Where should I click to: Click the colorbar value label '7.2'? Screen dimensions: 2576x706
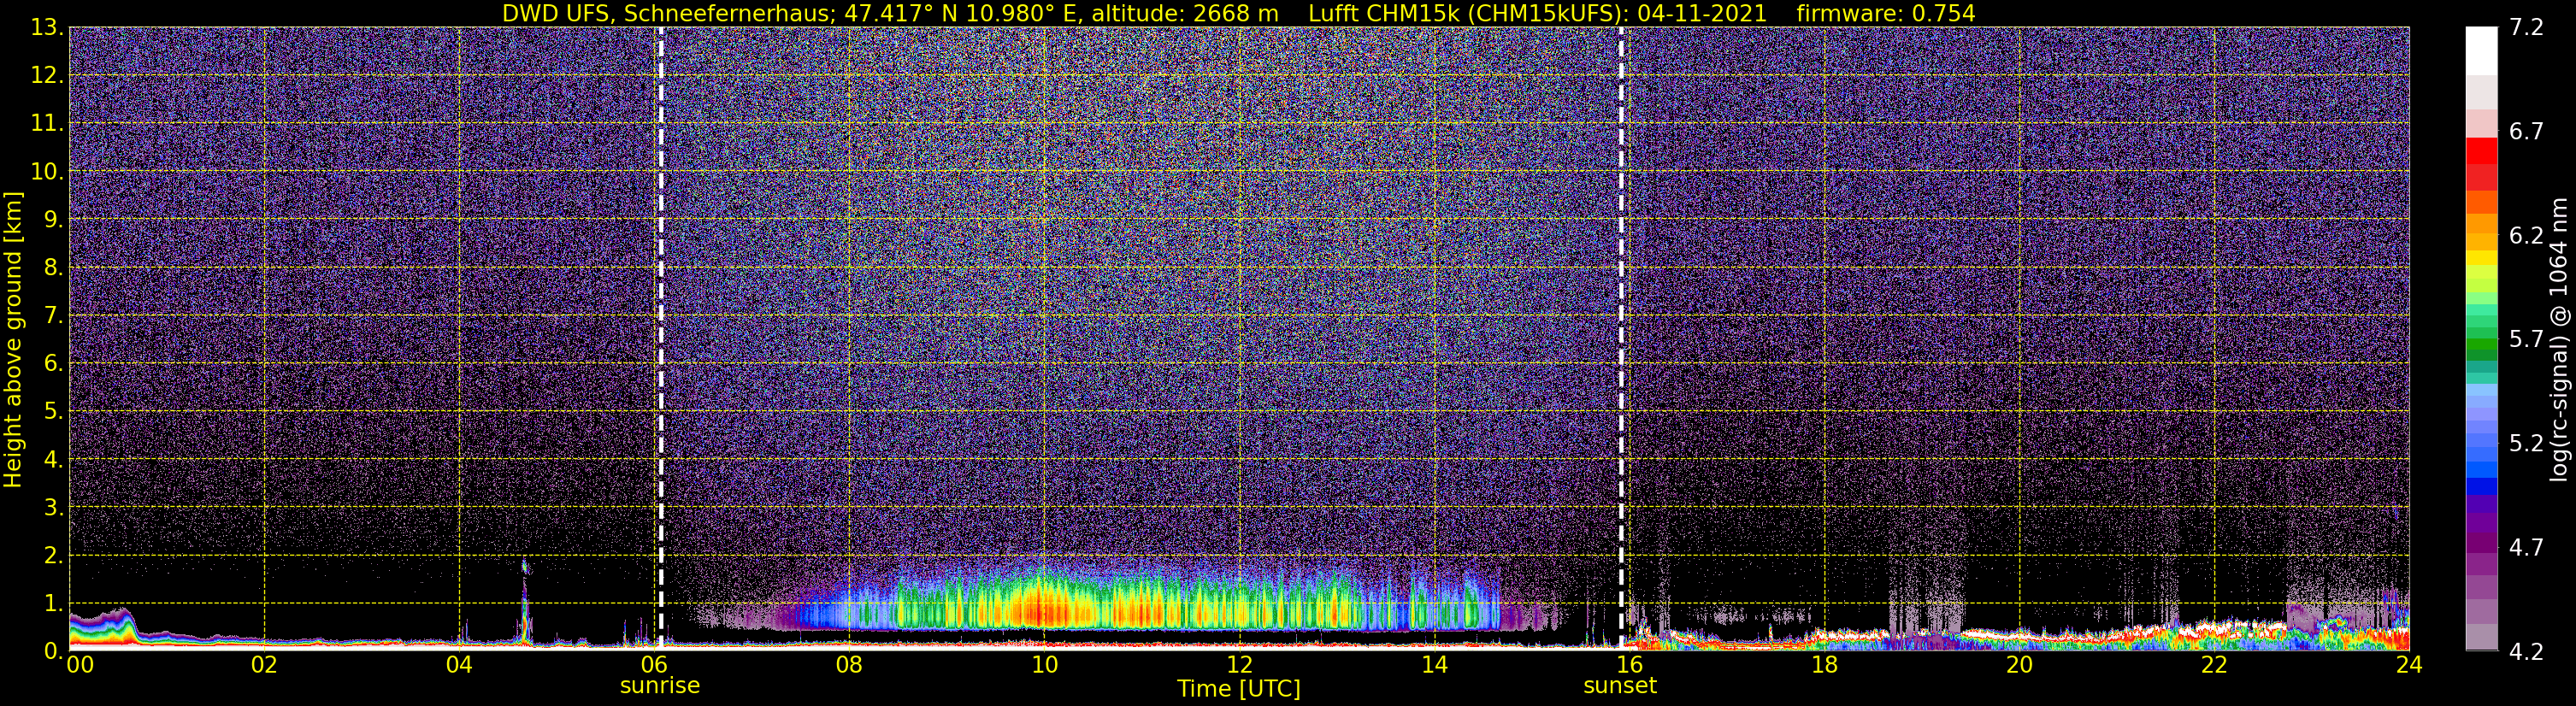(2526, 28)
